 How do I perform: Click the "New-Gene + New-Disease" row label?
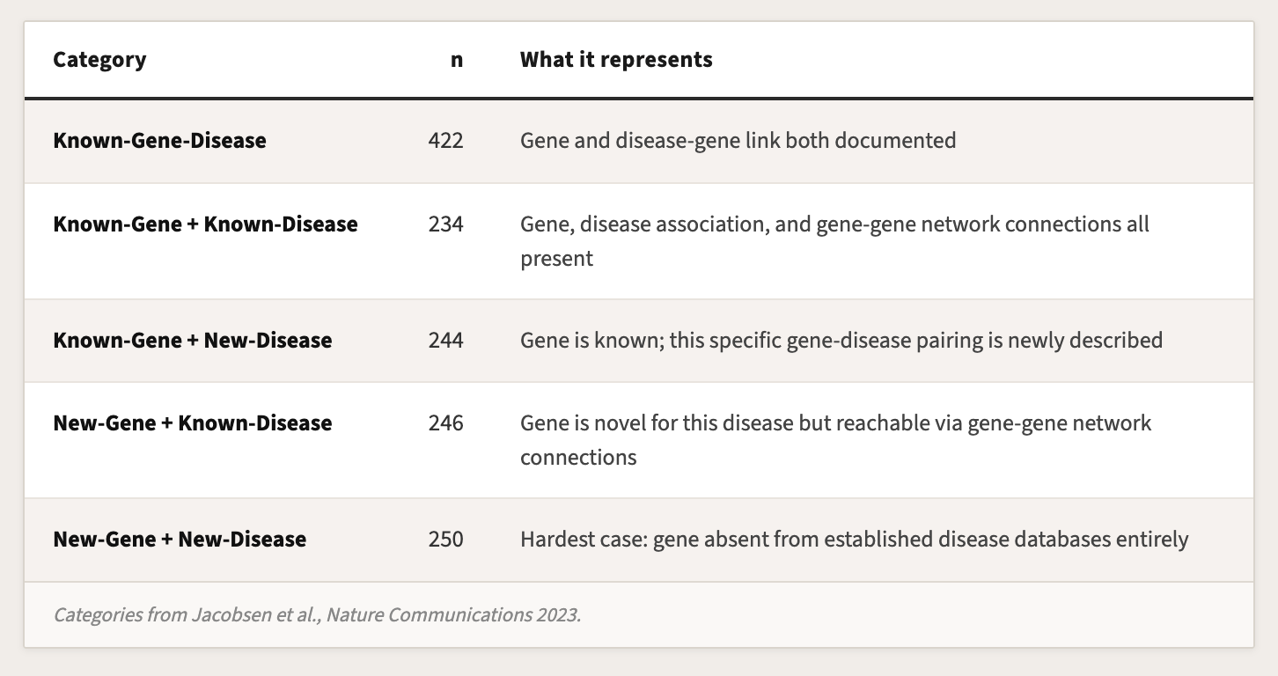click(x=180, y=540)
